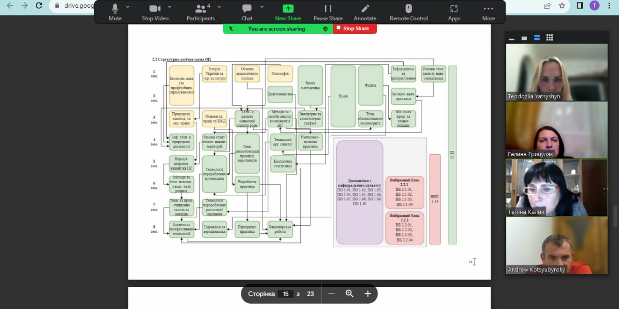The width and height of the screenshot is (619, 309).
Task: Hide video panel with the minimize-strip icon
Action: point(512,38)
